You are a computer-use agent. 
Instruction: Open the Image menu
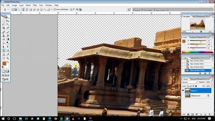click(x=14, y=5)
